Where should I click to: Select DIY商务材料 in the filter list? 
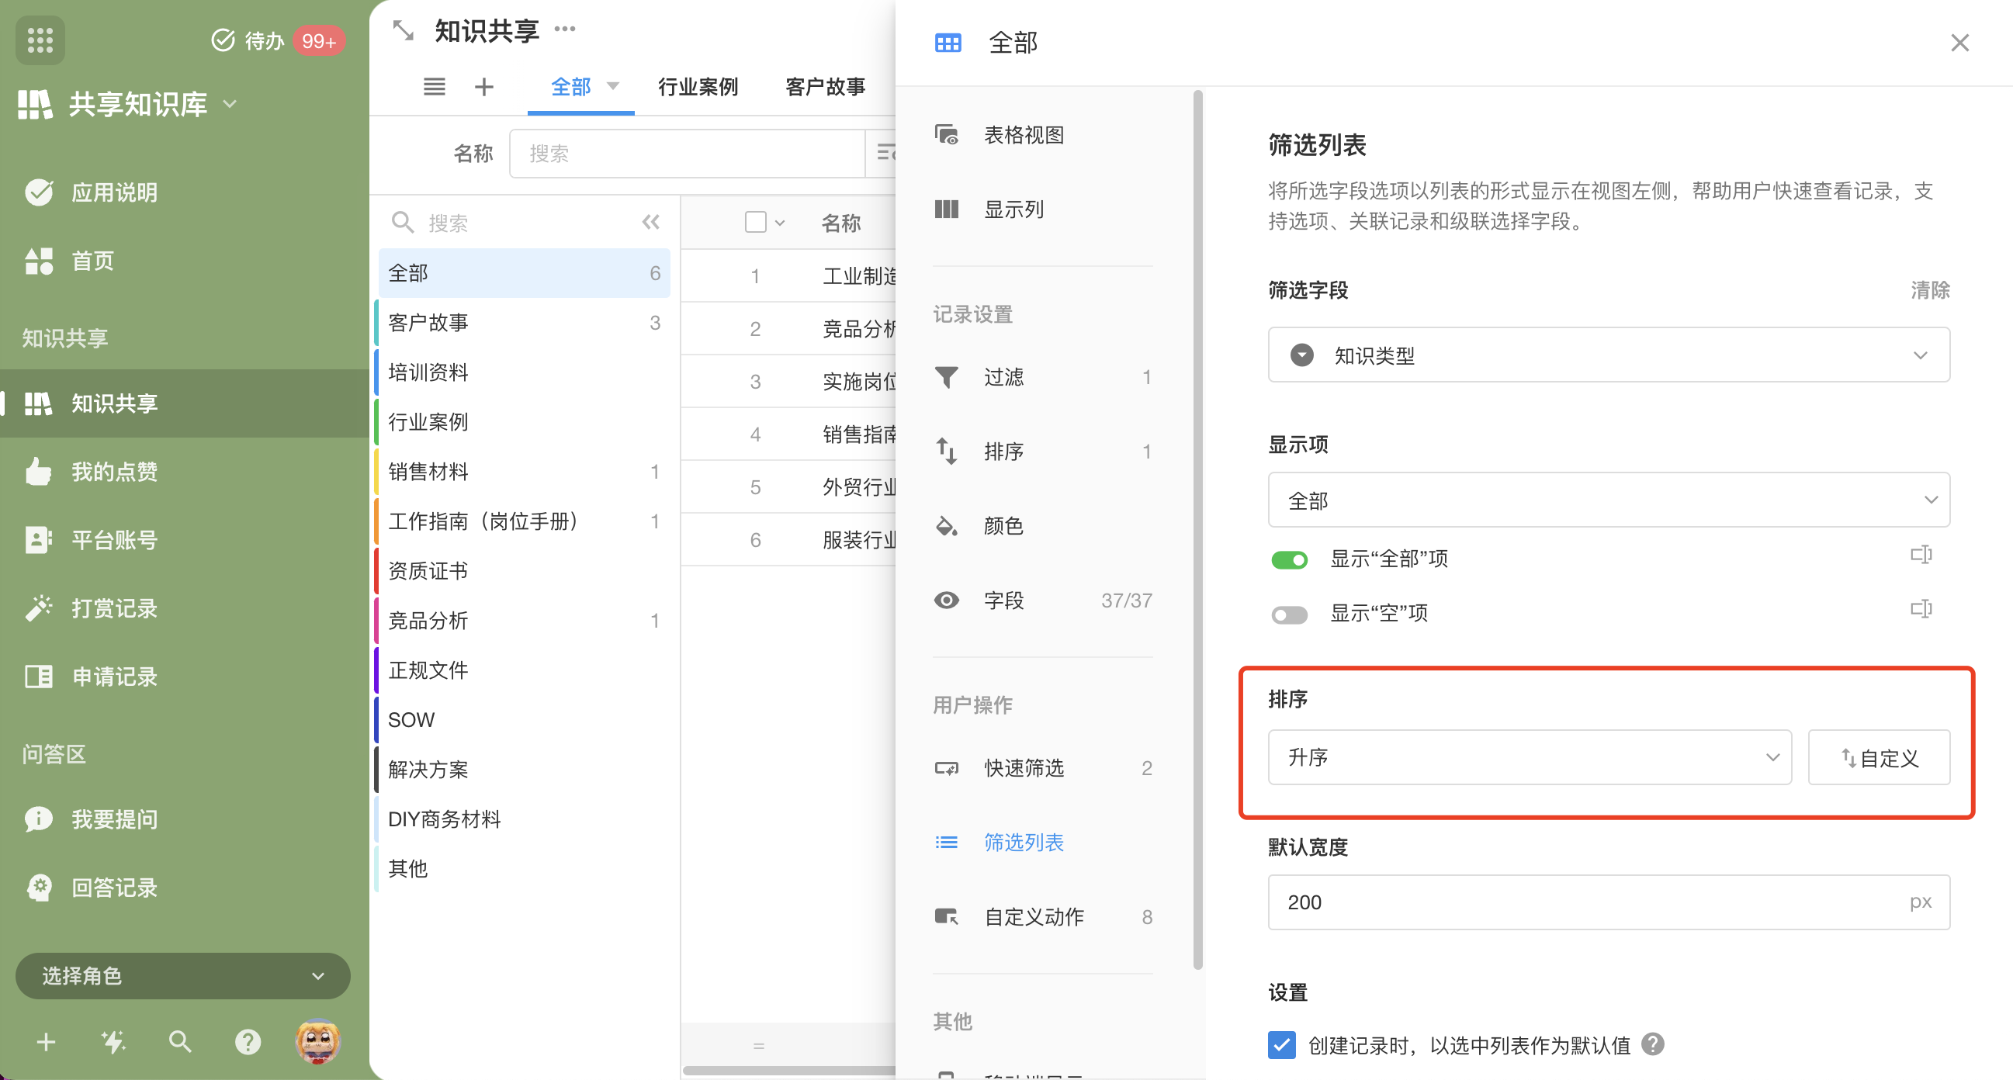524,819
